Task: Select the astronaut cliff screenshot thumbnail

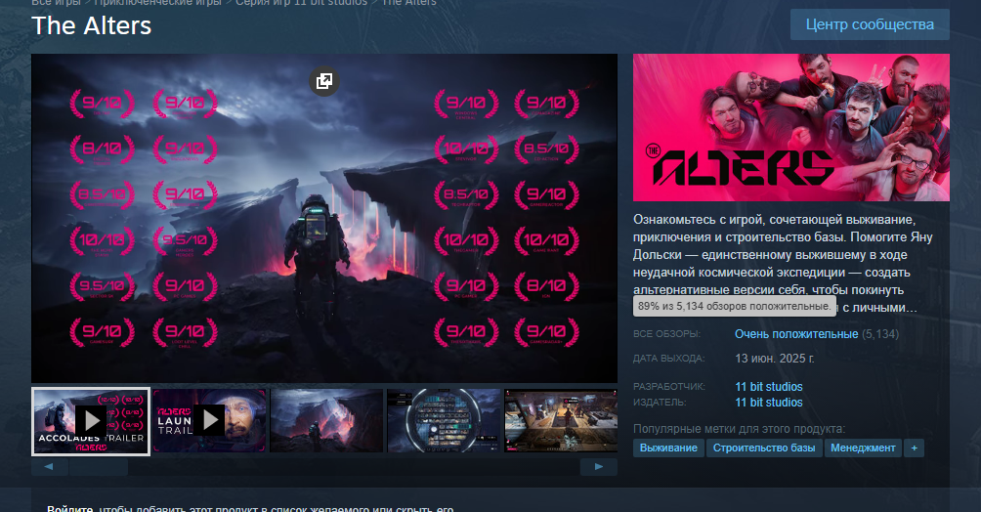Action: [x=326, y=420]
